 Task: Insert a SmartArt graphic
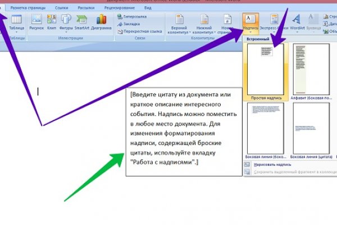tap(82, 24)
